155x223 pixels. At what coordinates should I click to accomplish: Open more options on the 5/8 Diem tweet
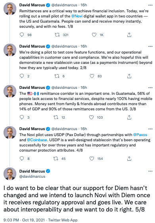pyautogui.click(x=150, y=171)
